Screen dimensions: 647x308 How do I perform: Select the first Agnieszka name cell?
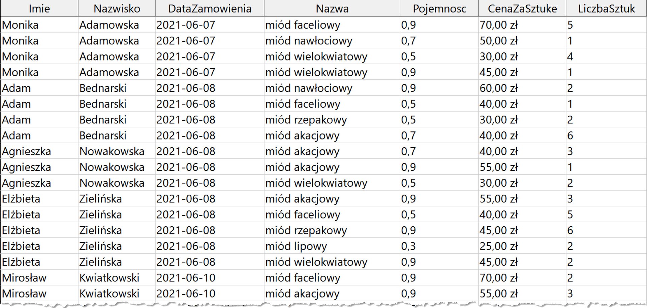(39, 151)
